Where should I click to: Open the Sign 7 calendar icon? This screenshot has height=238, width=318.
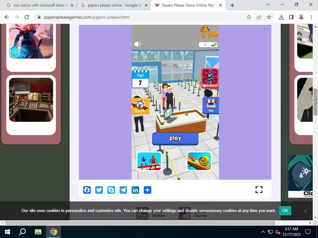[x=140, y=78]
